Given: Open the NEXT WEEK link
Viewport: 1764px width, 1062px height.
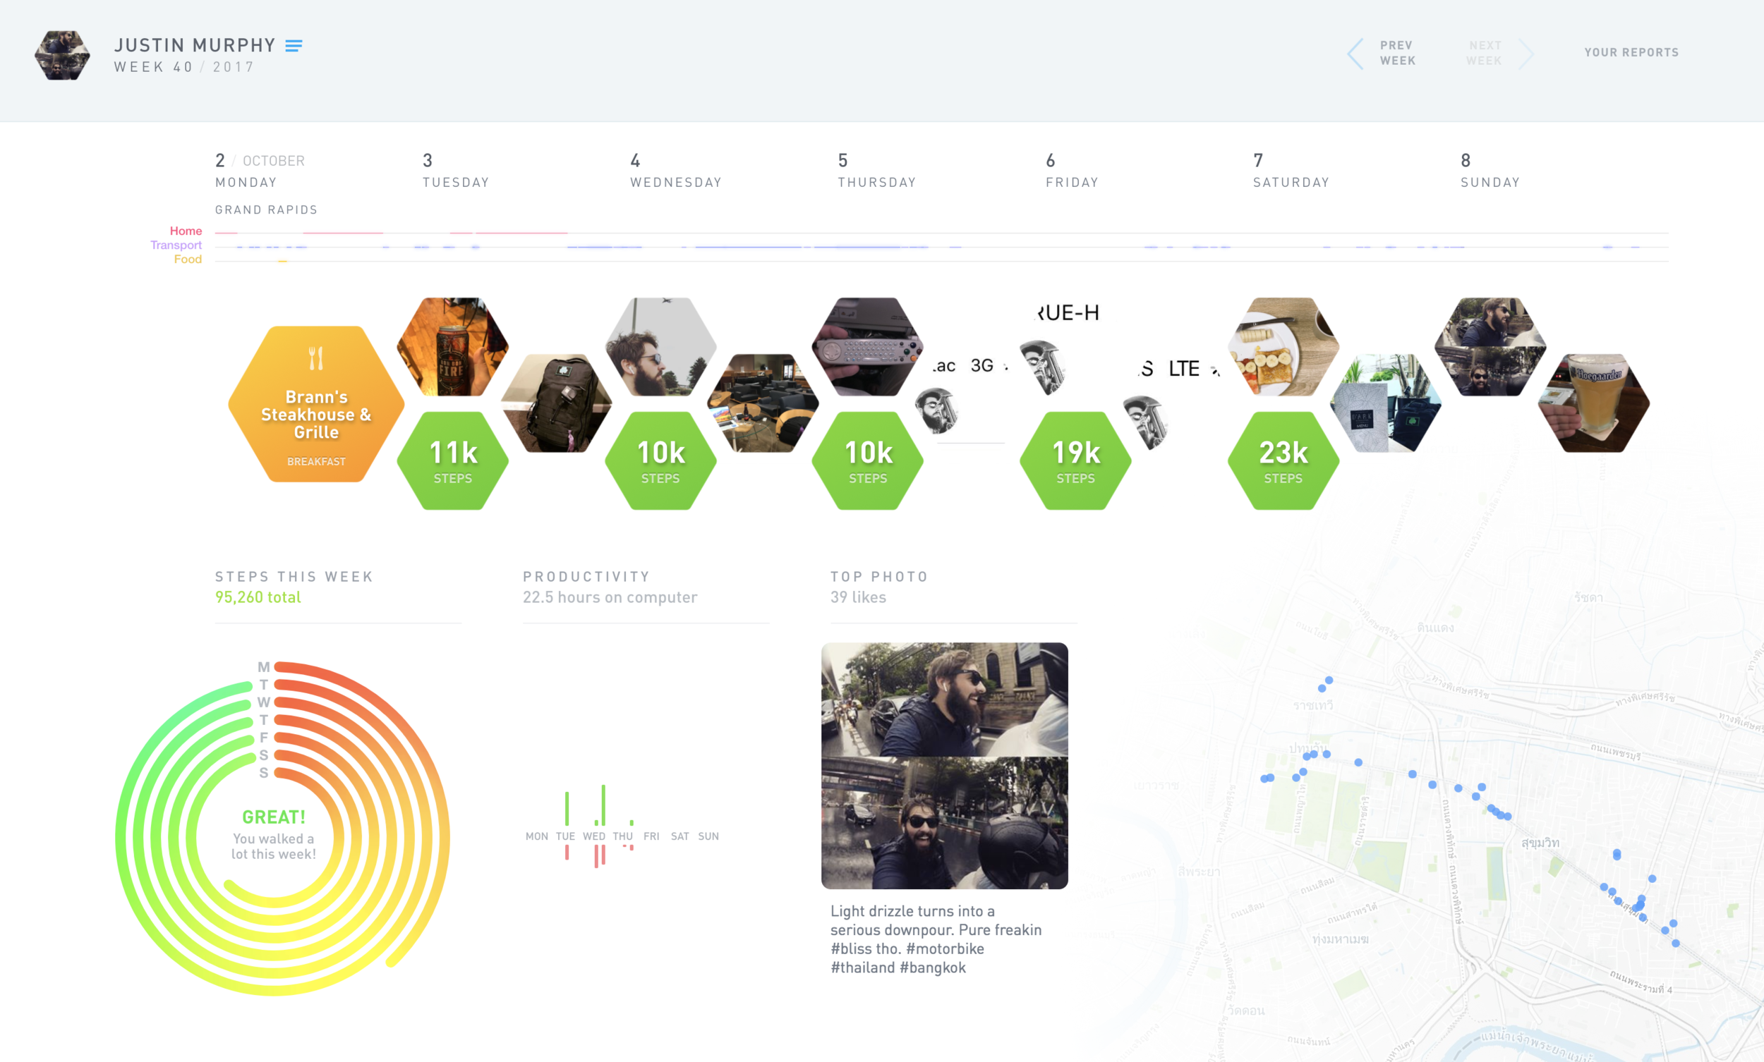Looking at the screenshot, I should pyautogui.click(x=1484, y=53).
